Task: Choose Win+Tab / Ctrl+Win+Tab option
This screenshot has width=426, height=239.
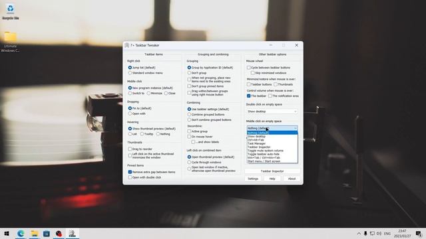Action: click(272, 158)
